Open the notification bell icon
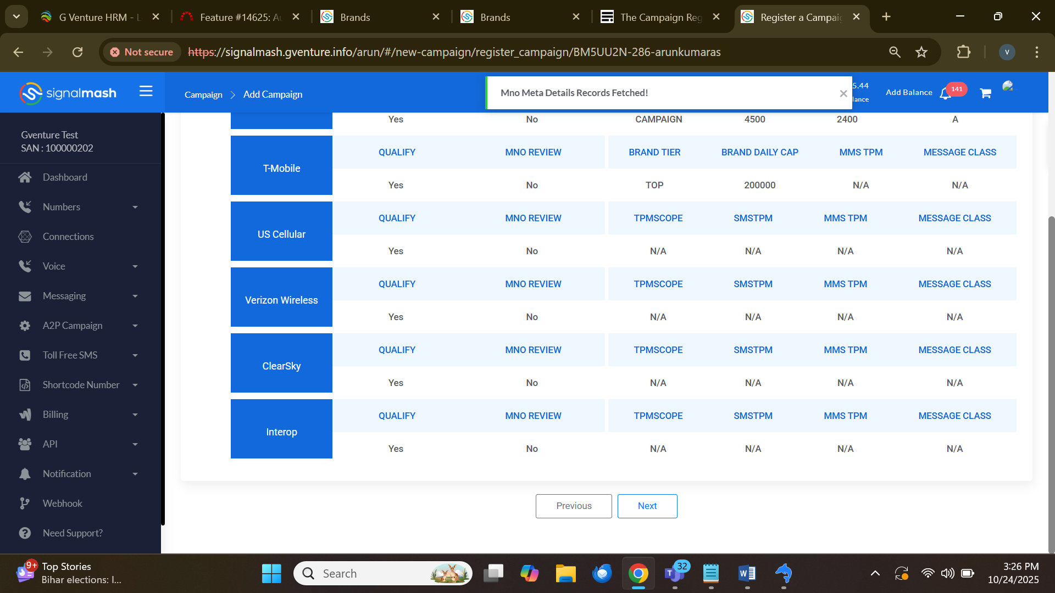Screen dimensions: 1055x593 (x=945, y=94)
